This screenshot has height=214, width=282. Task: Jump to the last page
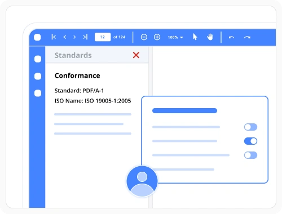pos(85,37)
